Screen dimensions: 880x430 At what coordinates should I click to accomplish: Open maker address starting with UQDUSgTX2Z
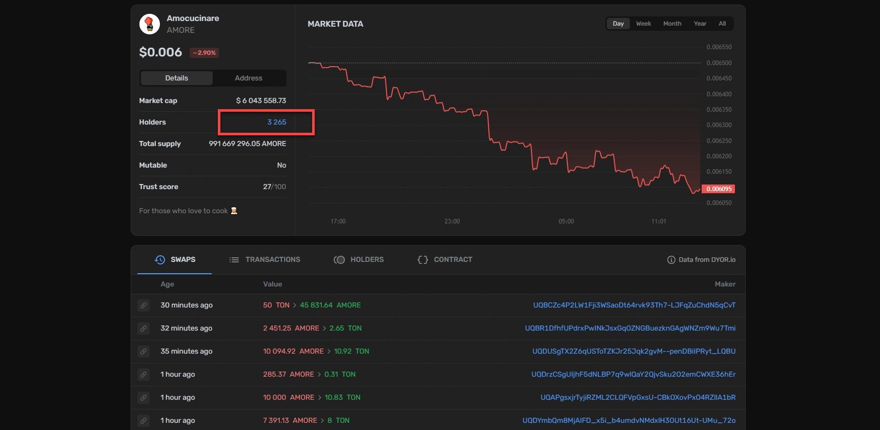633,352
